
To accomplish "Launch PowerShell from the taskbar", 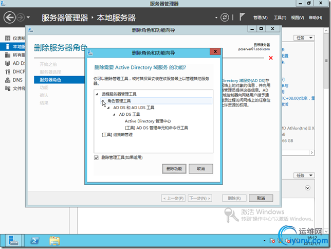I will pyautogui.click(x=34, y=241).
